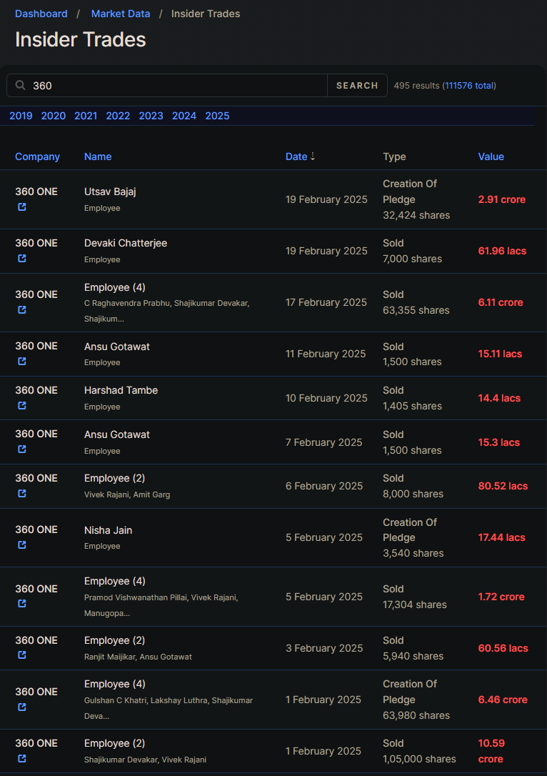
Task: Sort table by Name column
Action: click(97, 156)
